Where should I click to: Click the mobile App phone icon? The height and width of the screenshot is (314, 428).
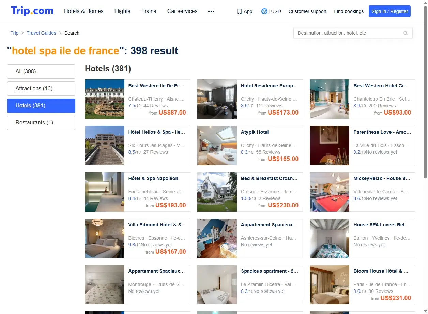[x=239, y=11]
